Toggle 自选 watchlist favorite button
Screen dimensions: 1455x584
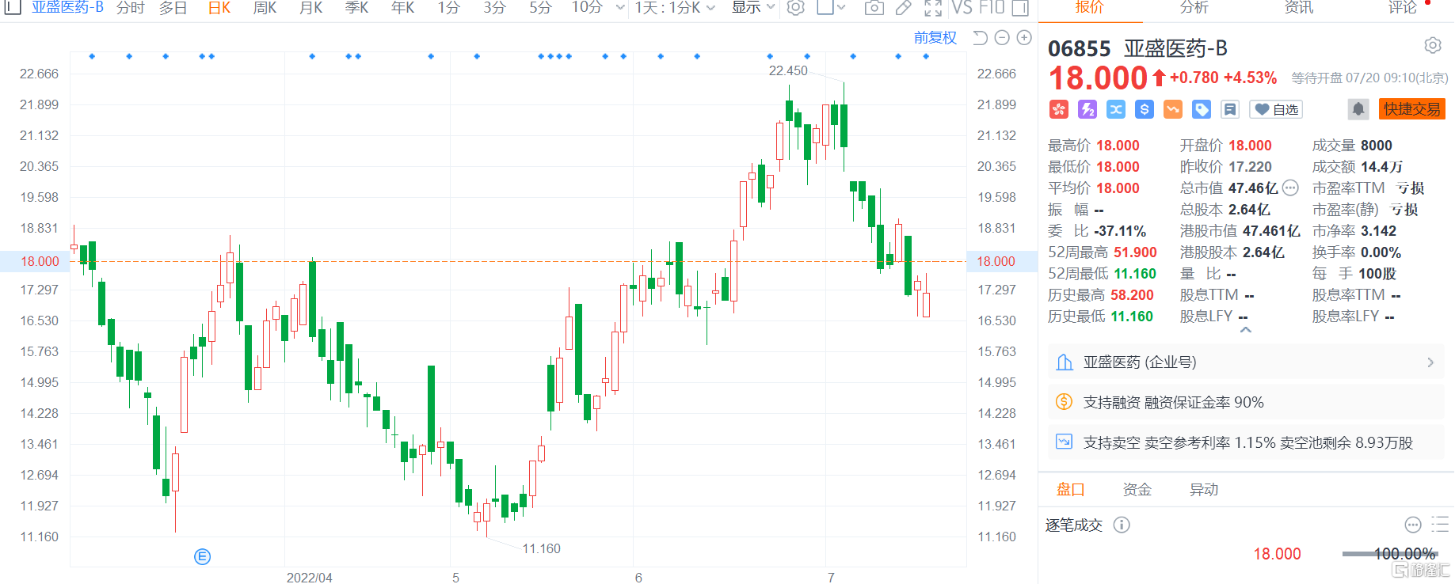pyautogui.click(x=1276, y=109)
